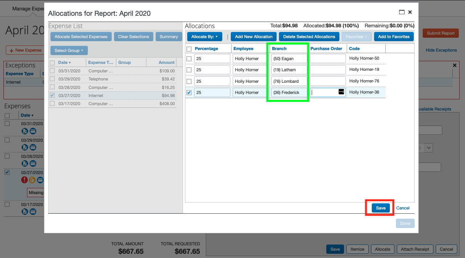Click receipt icon on background 03/31/2020 expense
The image size is (465, 258).
click(x=25, y=131)
